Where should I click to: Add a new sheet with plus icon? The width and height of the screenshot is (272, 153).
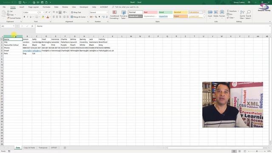pos(65,148)
